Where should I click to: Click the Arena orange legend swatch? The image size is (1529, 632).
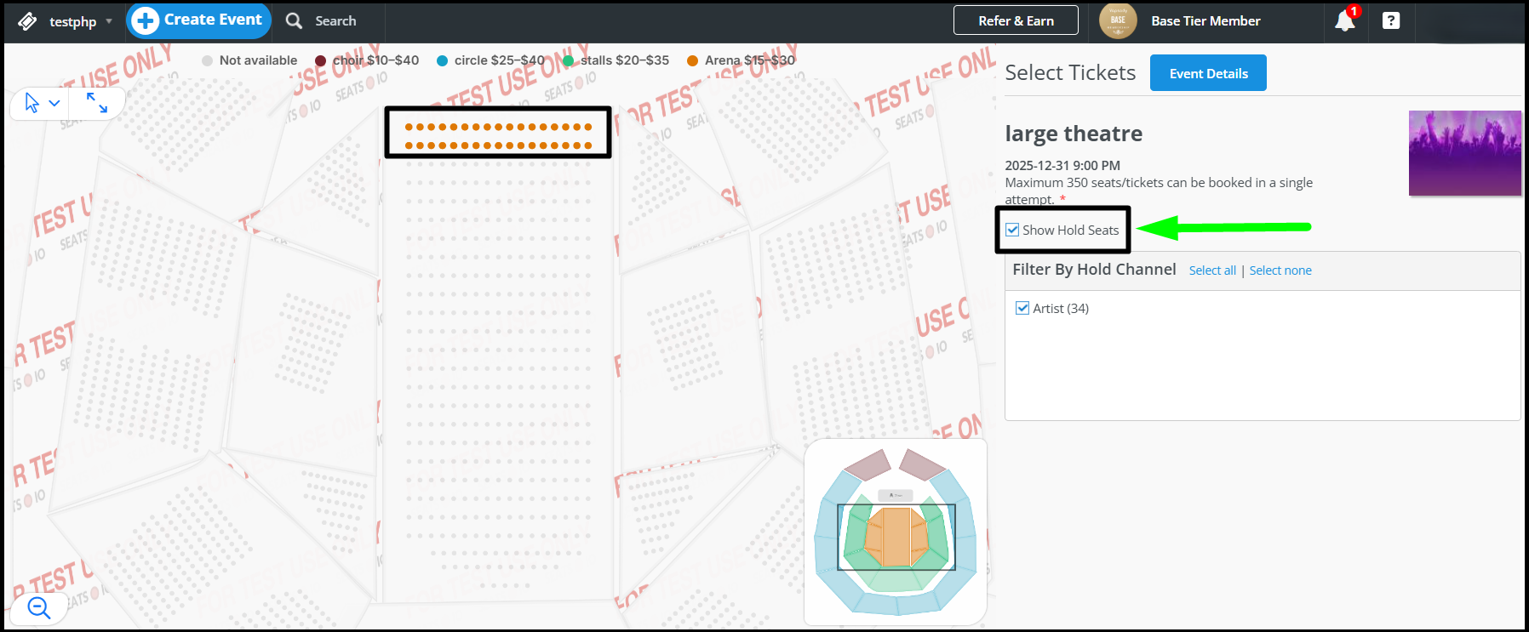point(693,60)
